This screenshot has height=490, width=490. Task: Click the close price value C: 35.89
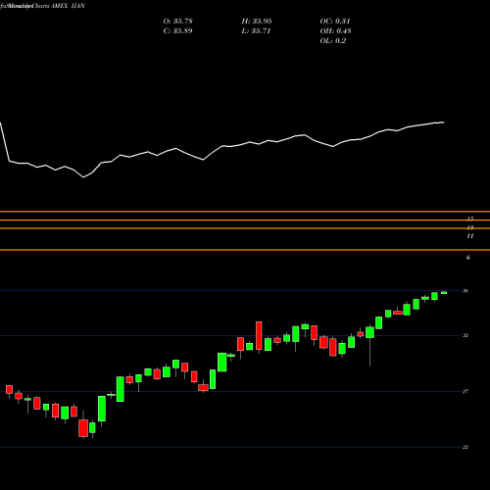point(178,31)
